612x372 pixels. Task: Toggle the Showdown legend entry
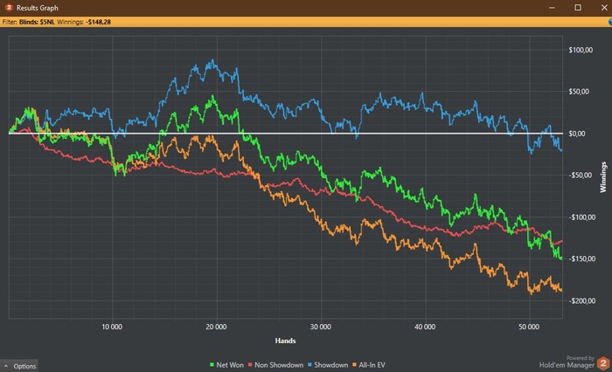tap(328, 365)
